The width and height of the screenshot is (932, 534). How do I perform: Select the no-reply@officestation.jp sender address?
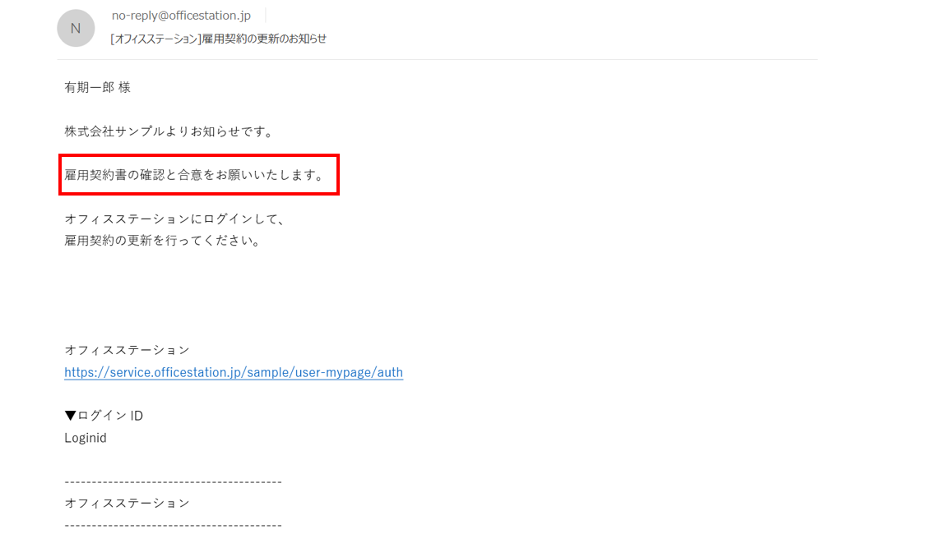(x=181, y=16)
